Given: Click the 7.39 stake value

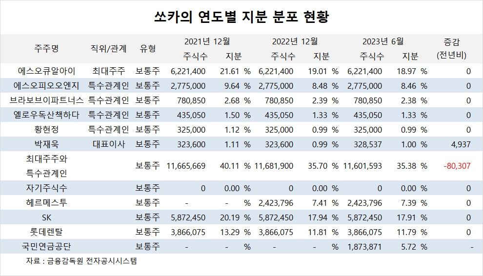Looking at the screenshot, I should (x=408, y=203).
